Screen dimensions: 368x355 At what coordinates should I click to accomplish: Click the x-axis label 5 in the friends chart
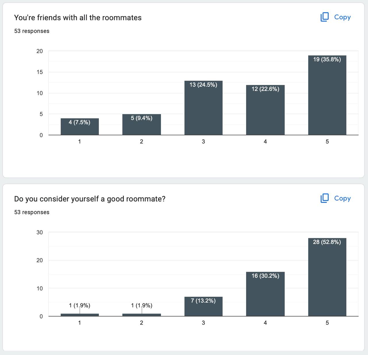(x=327, y=141)
